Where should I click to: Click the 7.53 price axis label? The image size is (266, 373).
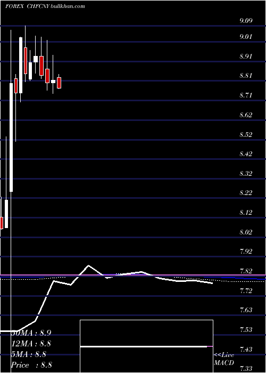tap(246, 330)
